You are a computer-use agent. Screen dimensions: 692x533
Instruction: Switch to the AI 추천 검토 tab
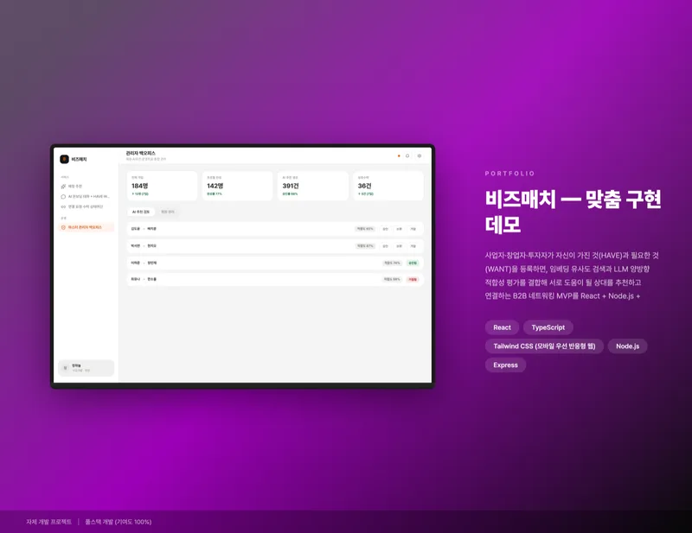[141, 212]
